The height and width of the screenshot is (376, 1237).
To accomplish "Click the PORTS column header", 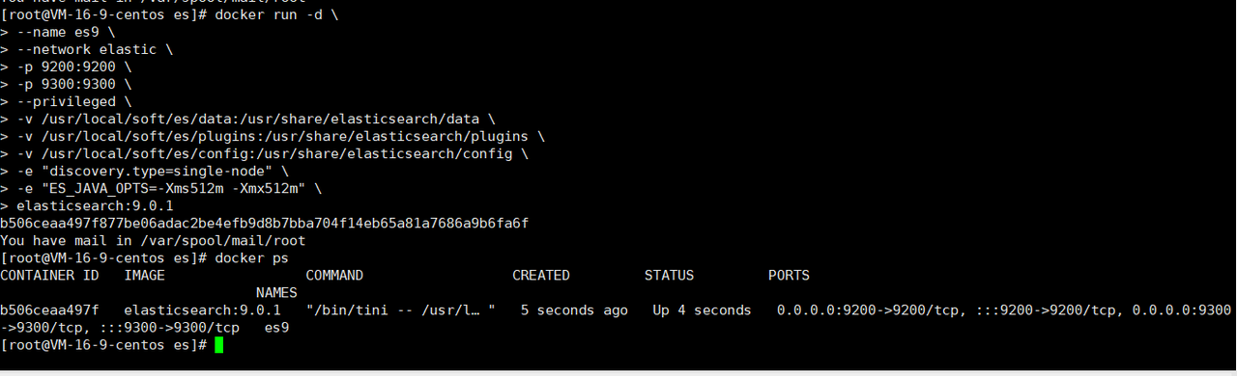I will click(x=789, y=275).
